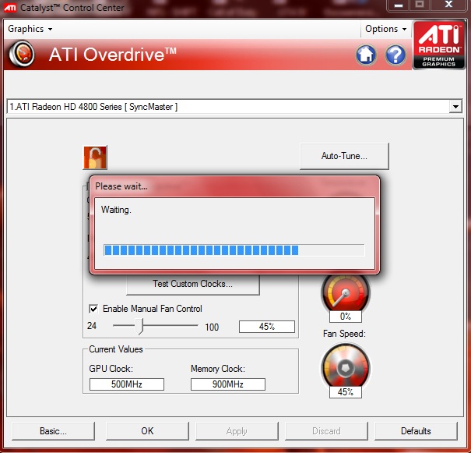Click the ATI Radeon Premium Graphics badge
Screen dimensions: 471x453
click(439, 45)
